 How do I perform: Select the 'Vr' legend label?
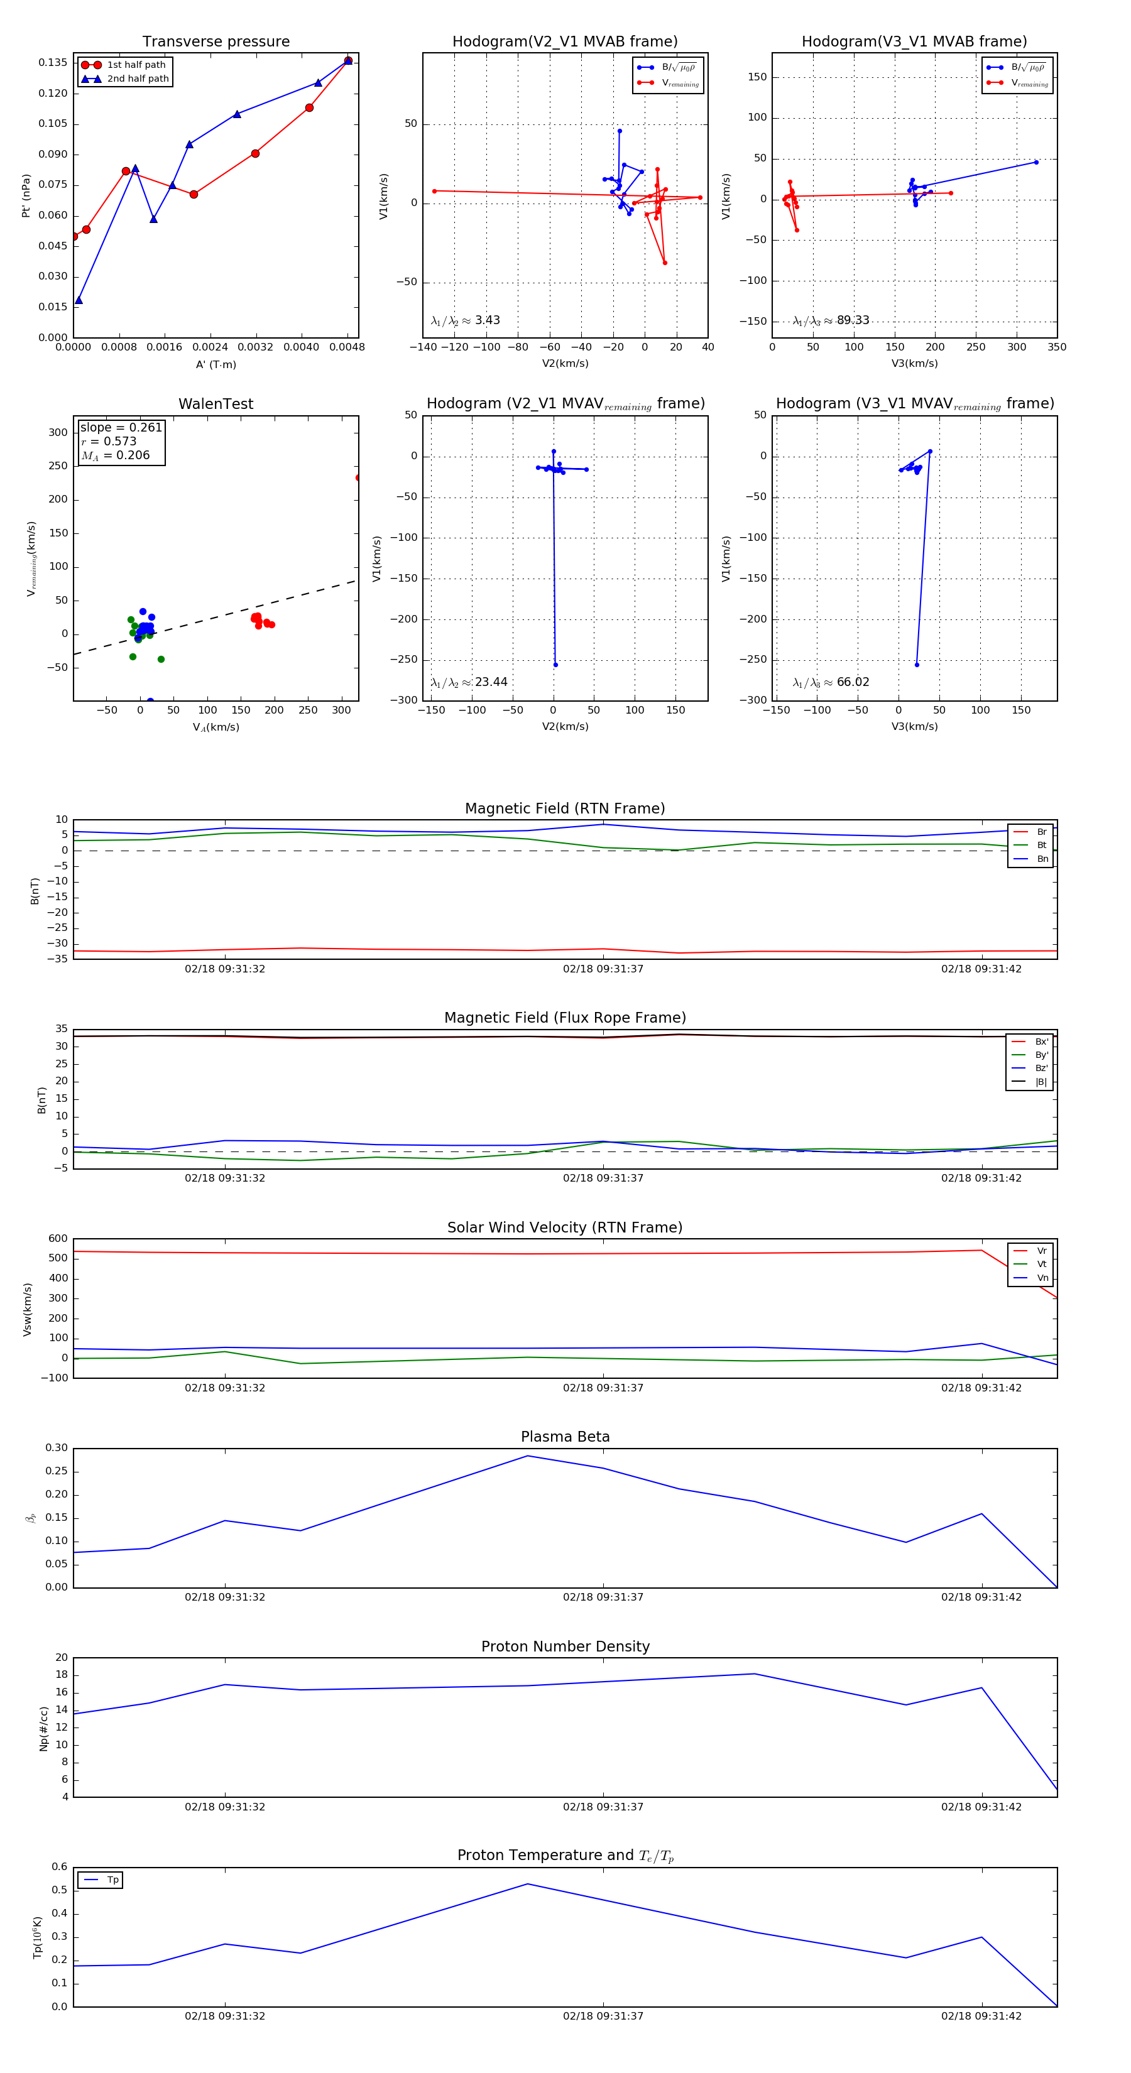(x=1042, y=1251)
